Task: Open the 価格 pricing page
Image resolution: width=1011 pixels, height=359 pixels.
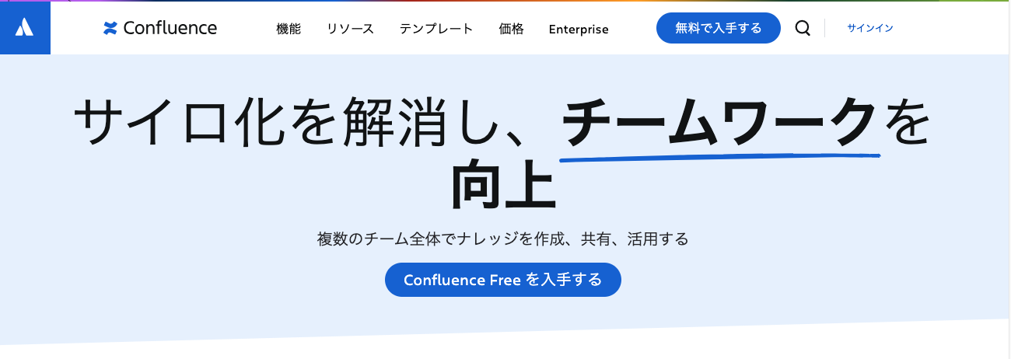Action: [511, 30]
